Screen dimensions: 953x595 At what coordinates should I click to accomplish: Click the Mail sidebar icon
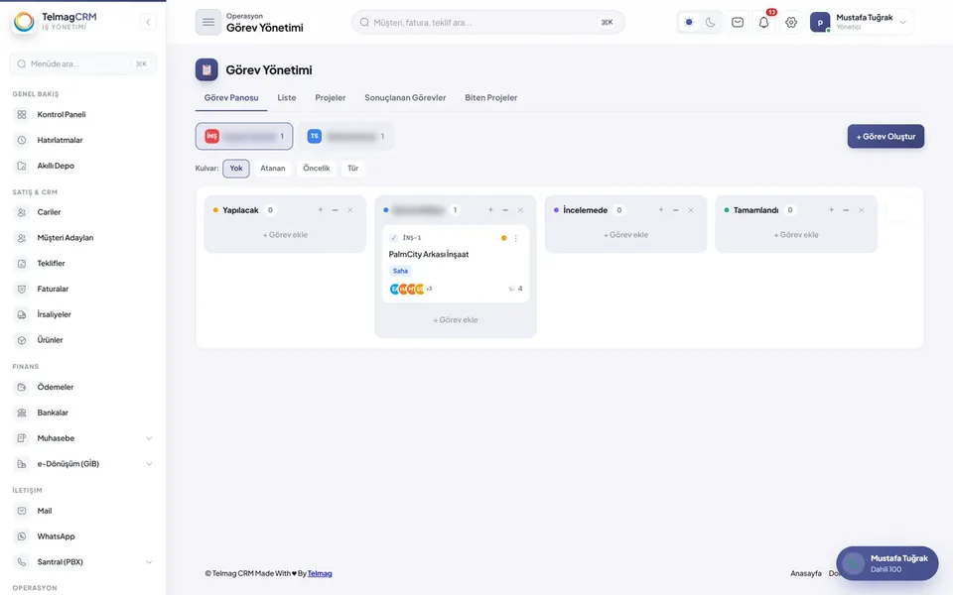(22, 511)
